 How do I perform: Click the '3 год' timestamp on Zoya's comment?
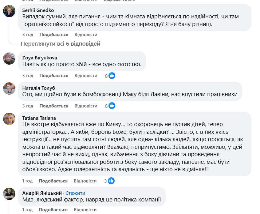tap(28, 76)
